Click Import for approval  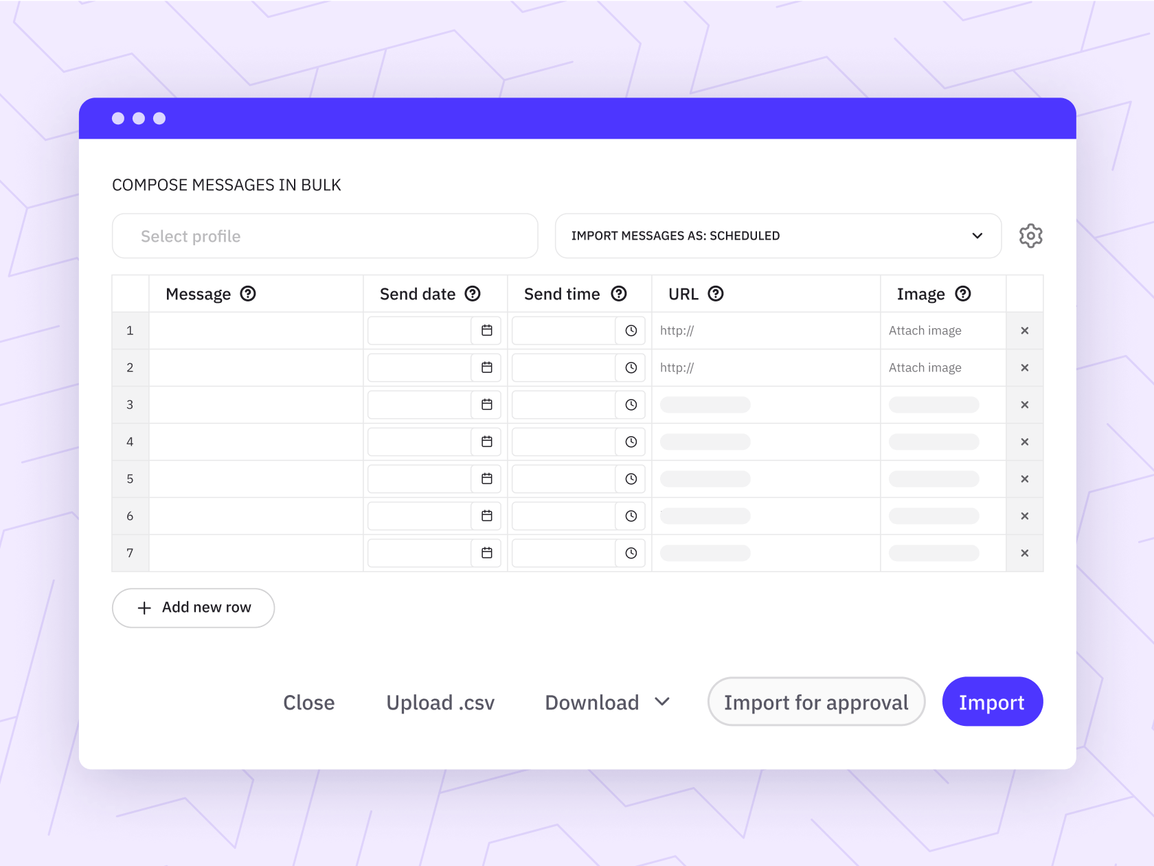(x=815, y=701)
